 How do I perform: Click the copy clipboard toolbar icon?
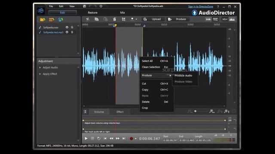point(96,19)
